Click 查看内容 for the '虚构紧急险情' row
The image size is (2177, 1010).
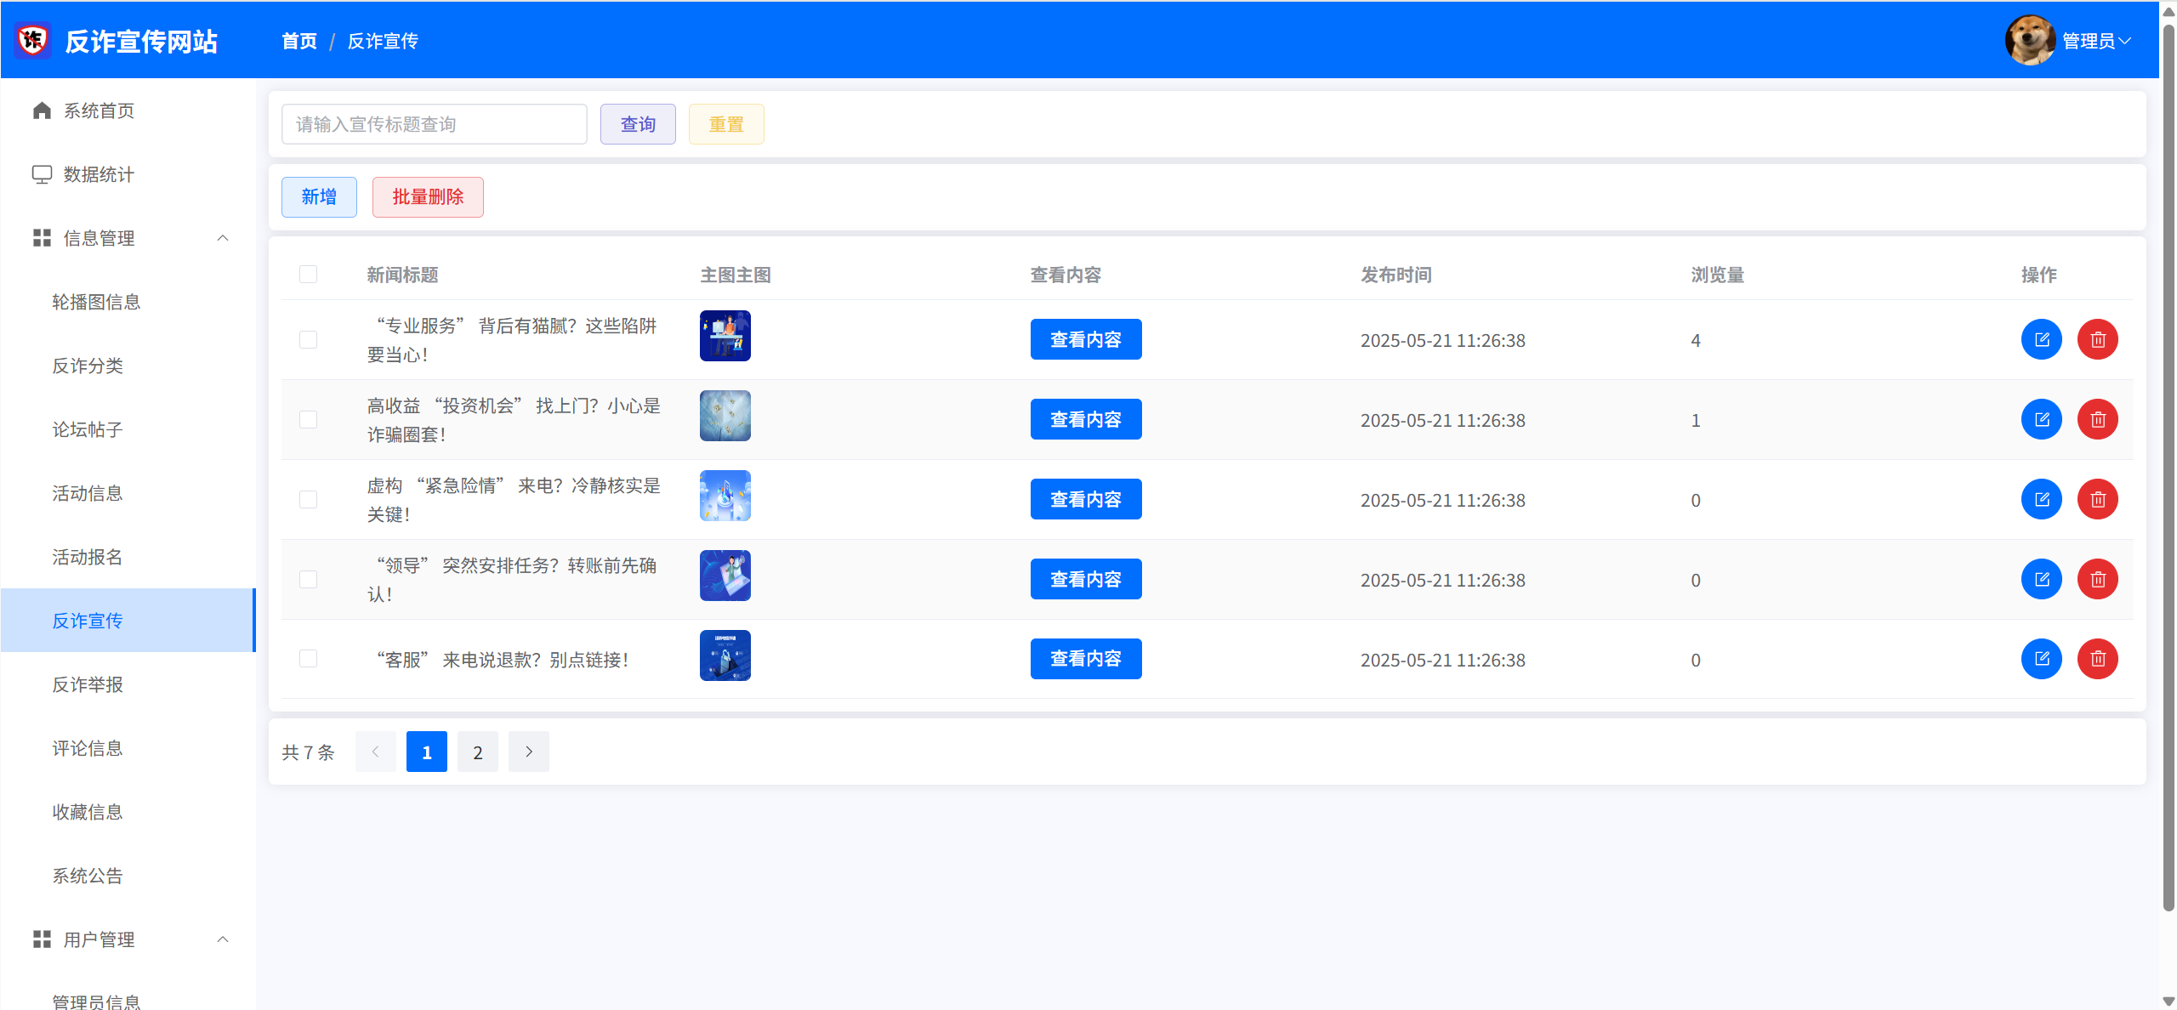point(1085,500)
